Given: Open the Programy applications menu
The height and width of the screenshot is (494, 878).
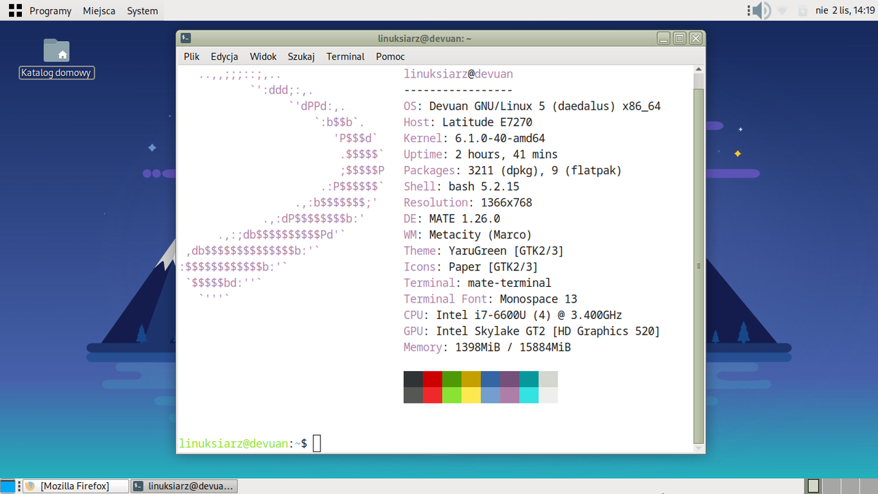Looking at the screenshot, I should coord(50,11).
